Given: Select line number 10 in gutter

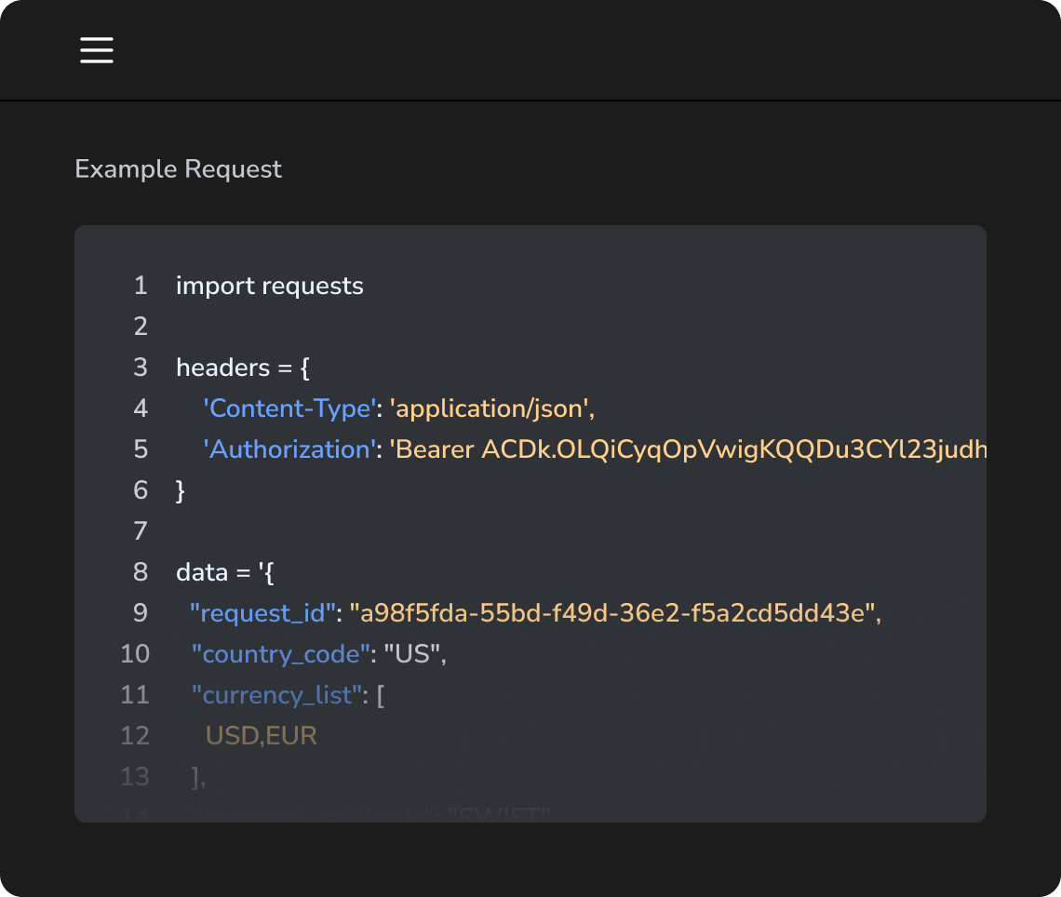Looking at the screenshot, I should (135, 654).
